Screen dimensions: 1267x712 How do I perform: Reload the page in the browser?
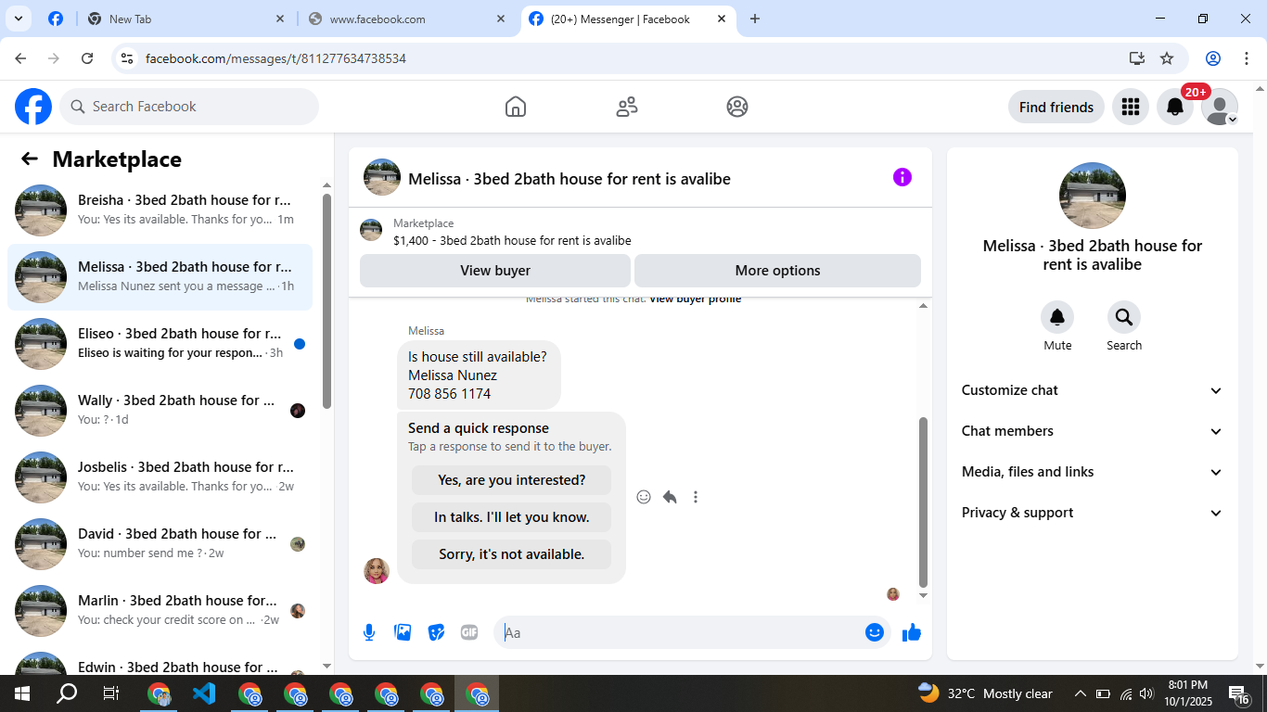(x=87, y=58)
